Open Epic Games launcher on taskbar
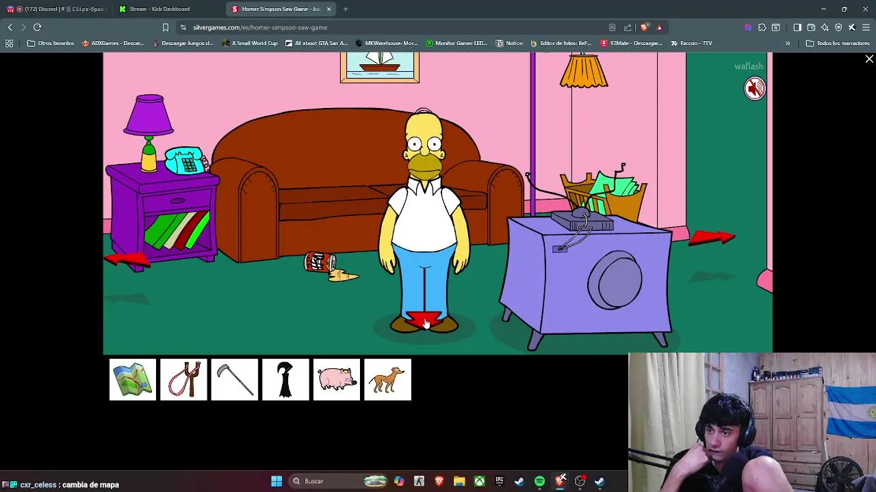This screenshot has height=492, width=876. tap(500, 481)
